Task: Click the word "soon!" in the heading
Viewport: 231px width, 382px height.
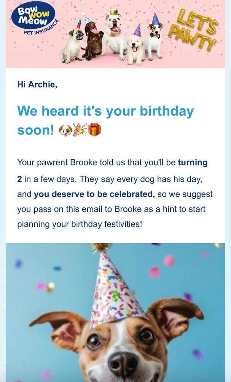Action: 36,130
